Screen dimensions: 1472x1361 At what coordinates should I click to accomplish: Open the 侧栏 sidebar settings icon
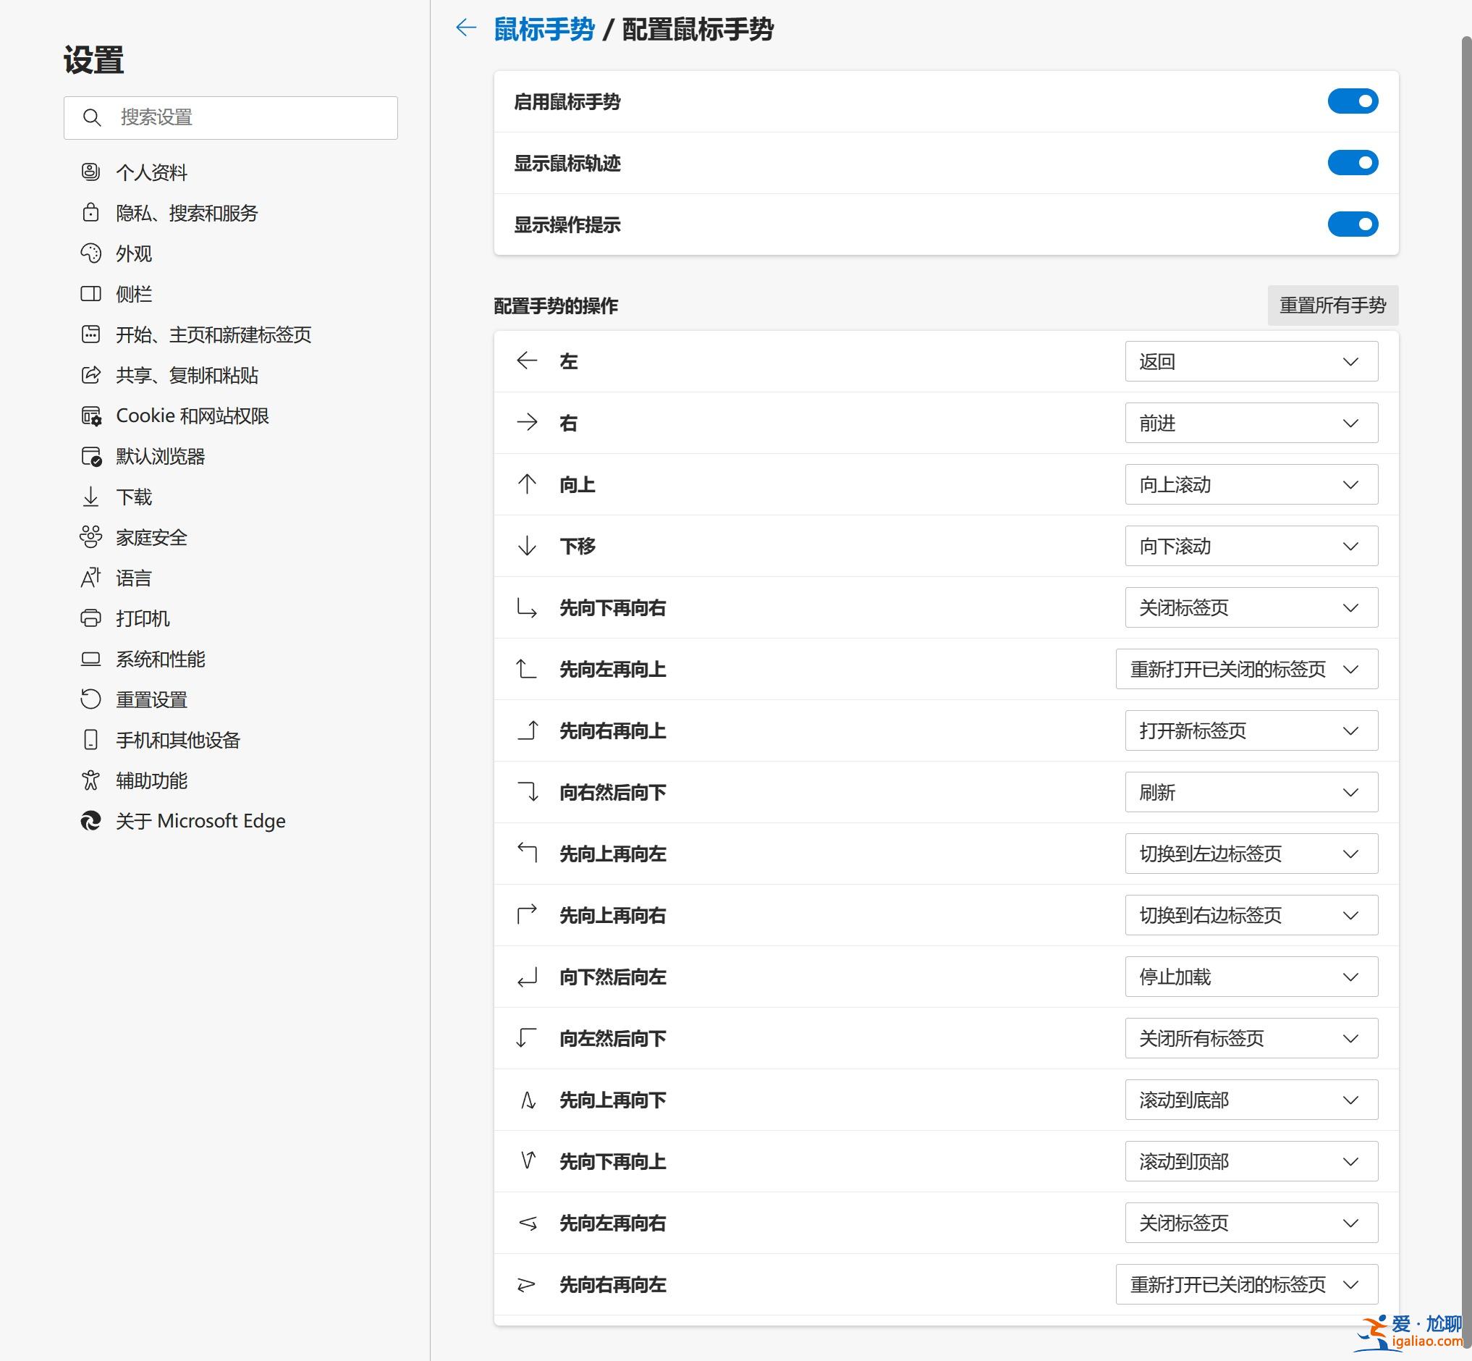pyautogui.click(x=90, y=294)
